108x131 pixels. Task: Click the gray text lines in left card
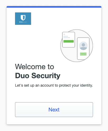(67, 37)
